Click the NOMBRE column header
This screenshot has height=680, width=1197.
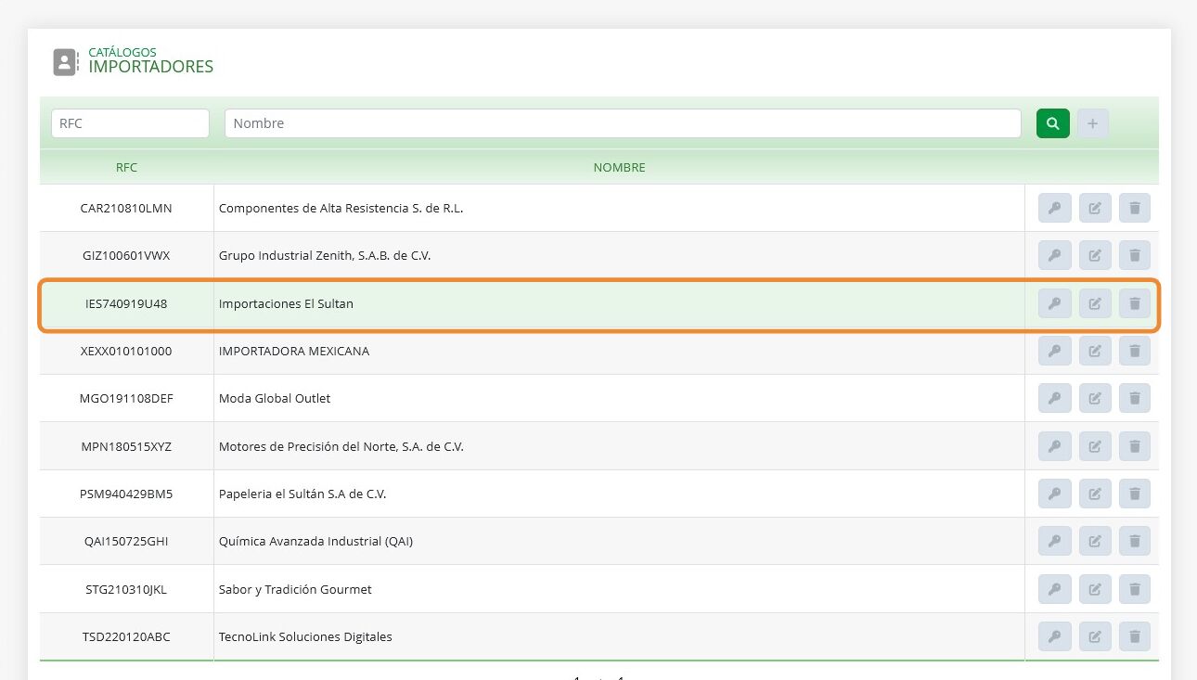[619, 168]
